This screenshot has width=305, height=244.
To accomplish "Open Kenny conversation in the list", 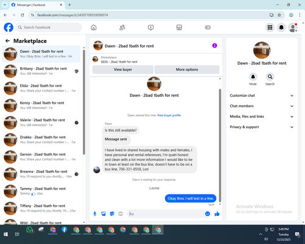I will [41, 106].
